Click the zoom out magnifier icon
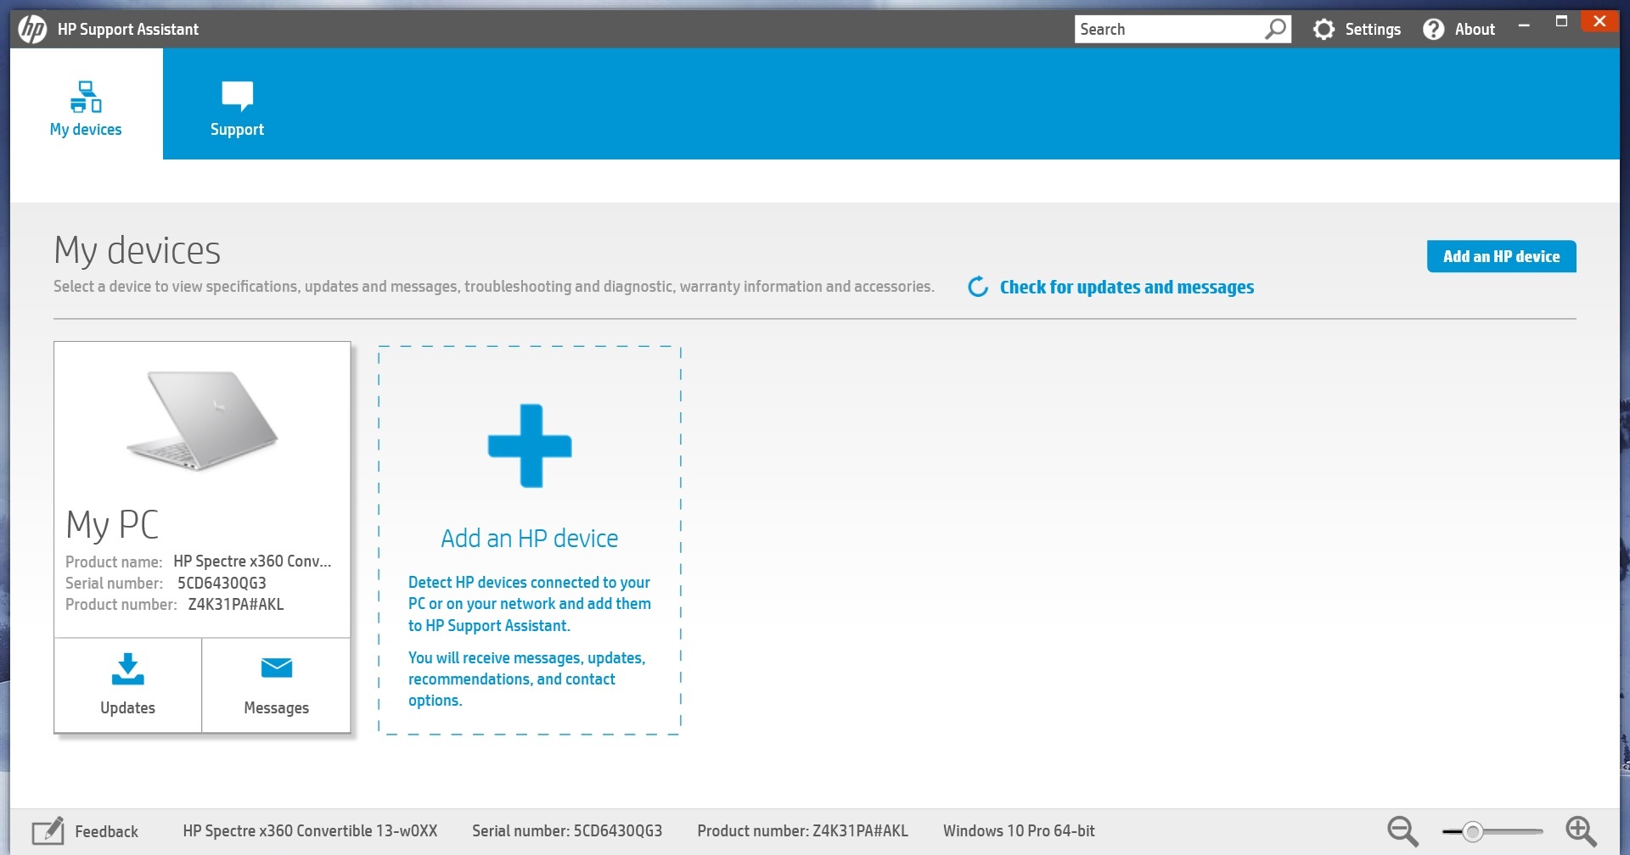 coord(1402,831)
